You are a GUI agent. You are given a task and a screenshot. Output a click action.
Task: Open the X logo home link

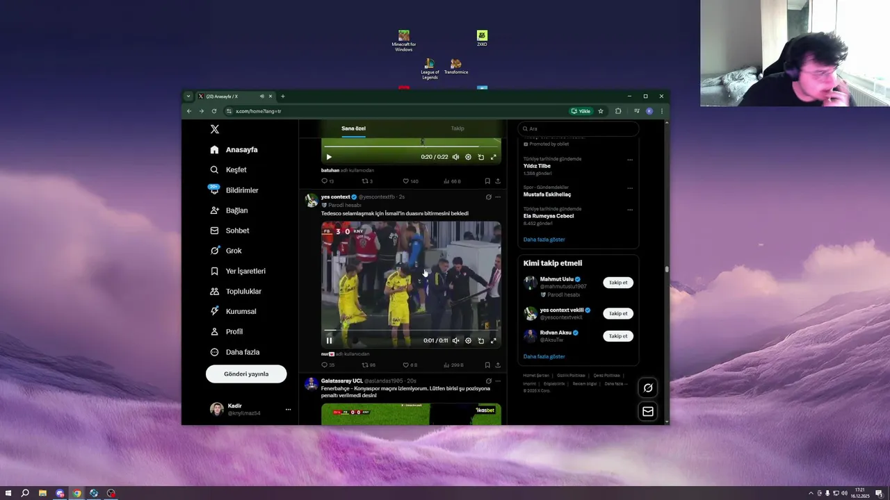click(x=215, y=129)
